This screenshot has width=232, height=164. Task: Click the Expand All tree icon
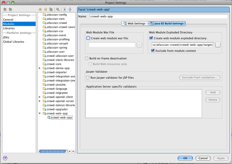[65, 9]
